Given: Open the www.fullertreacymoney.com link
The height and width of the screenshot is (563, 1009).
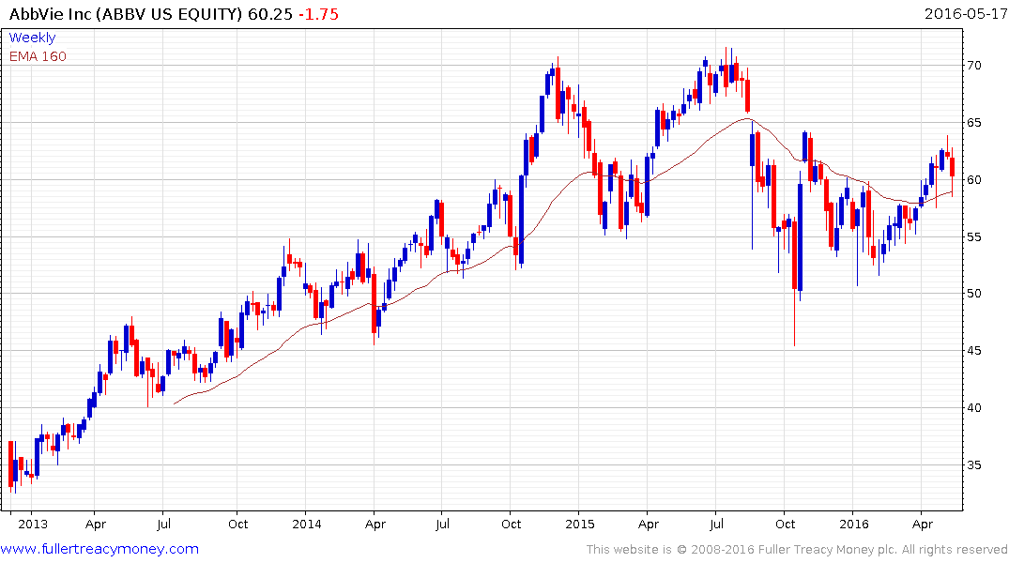Looking at the screenshot, I should click(x=99, y=549).
